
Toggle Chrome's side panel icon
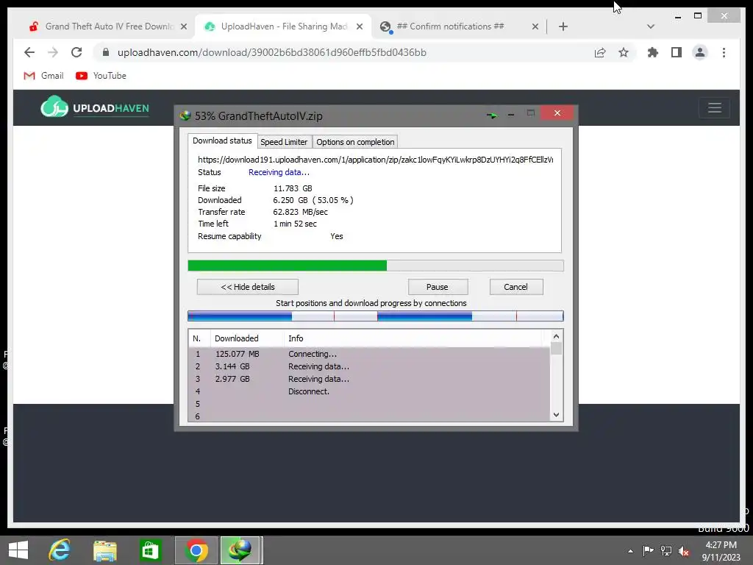pos(677,52)
